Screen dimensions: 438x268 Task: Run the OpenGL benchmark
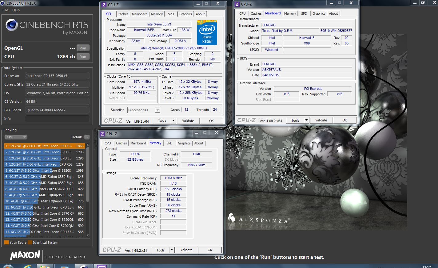pos(83,48)
